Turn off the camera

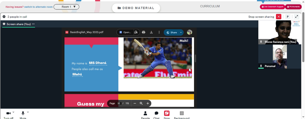pyautogui.click(x=9, y=115)
